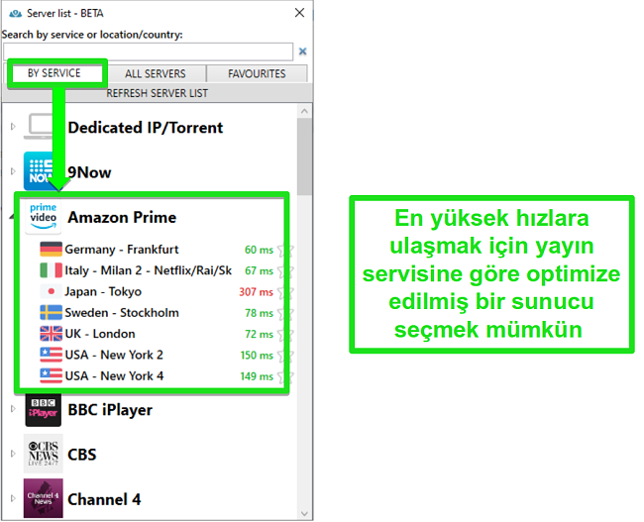Click the CBS group title
Screen dimensions: 644x522
(x=81, y=455)
